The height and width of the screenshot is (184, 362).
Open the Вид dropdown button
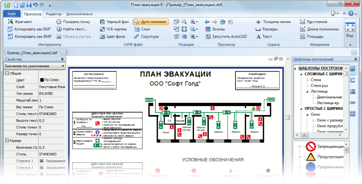(x=350, y=32)
